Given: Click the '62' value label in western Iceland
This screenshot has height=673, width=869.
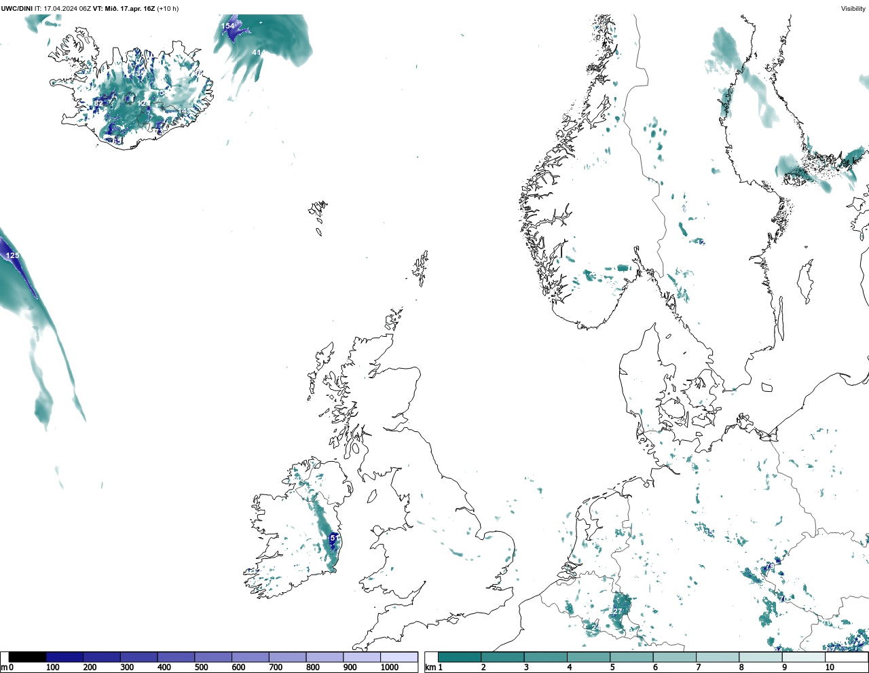Looking at the screenshot, I should (98, 103).
